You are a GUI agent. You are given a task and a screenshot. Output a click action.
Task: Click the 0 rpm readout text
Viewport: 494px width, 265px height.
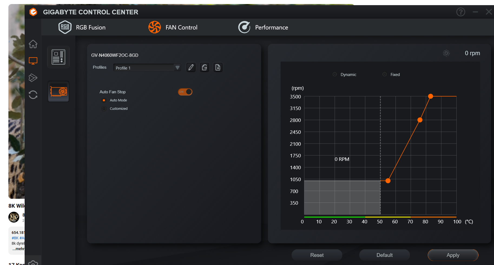point(472,53)
